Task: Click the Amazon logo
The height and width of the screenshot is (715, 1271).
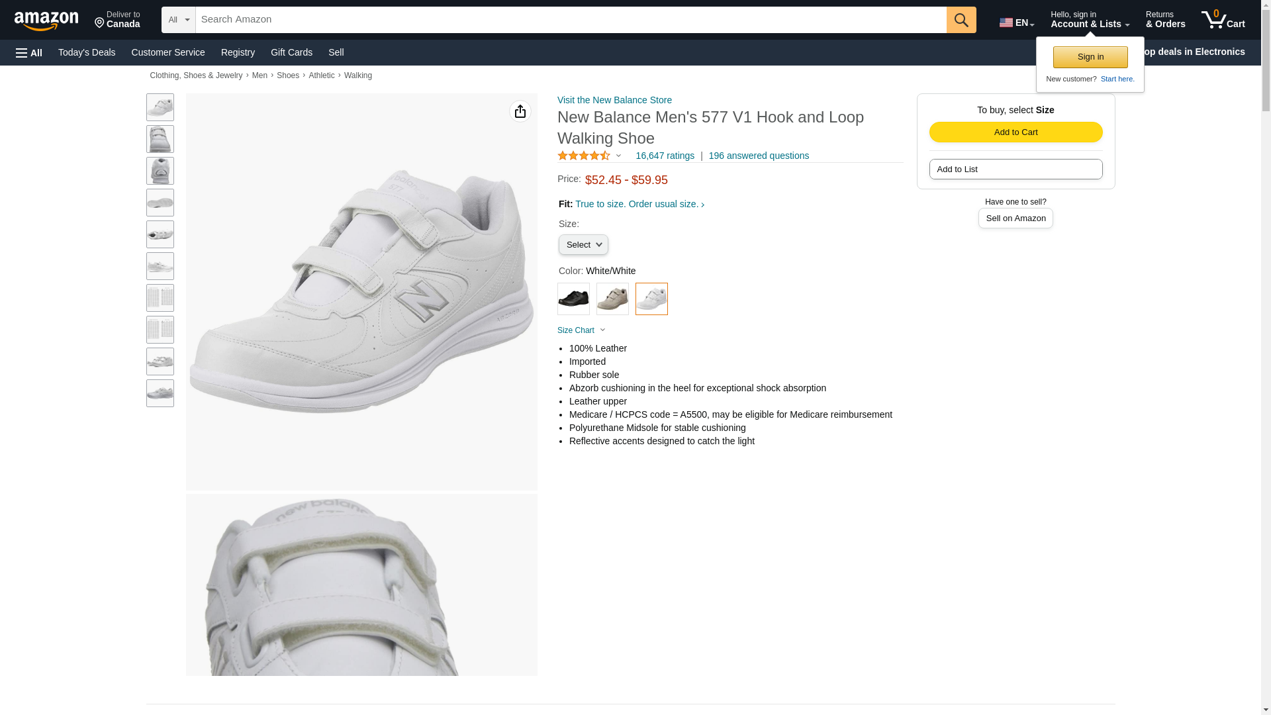Action: coord(46,21)
